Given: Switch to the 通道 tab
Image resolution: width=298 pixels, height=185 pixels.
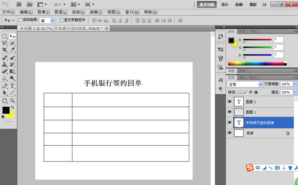Looking at the screenshot, I should coord(242,78).
